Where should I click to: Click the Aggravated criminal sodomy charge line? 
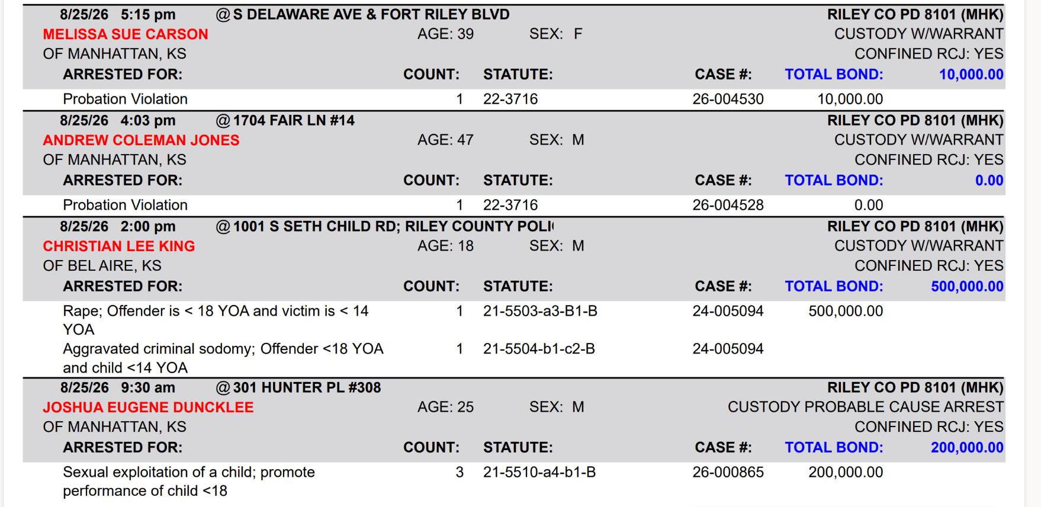click(x=223, y=358)
